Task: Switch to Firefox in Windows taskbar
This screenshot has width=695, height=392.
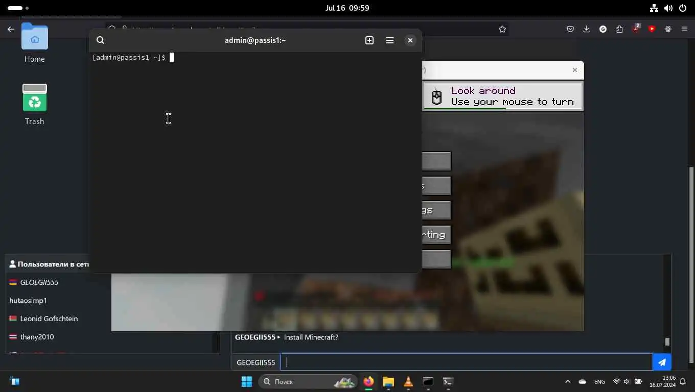Action: click(x=368, y=381)
